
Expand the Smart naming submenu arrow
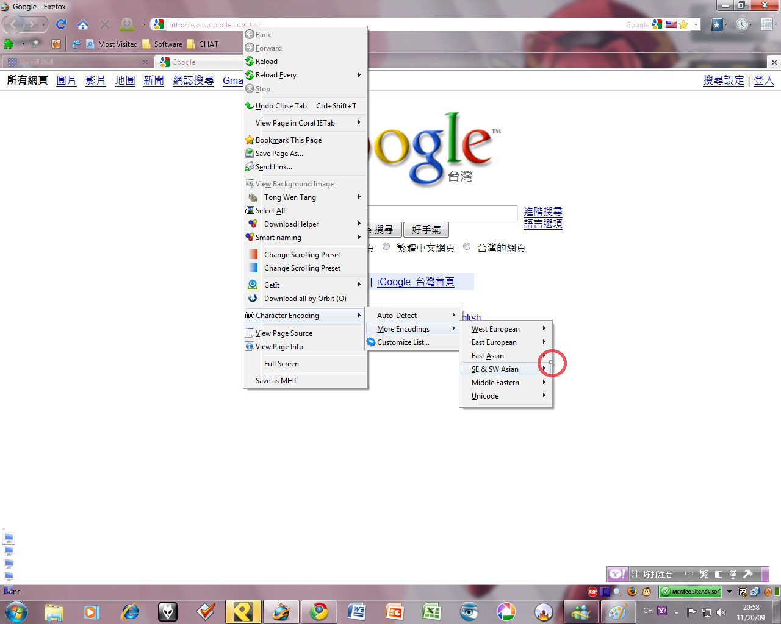tap(359, 237)
